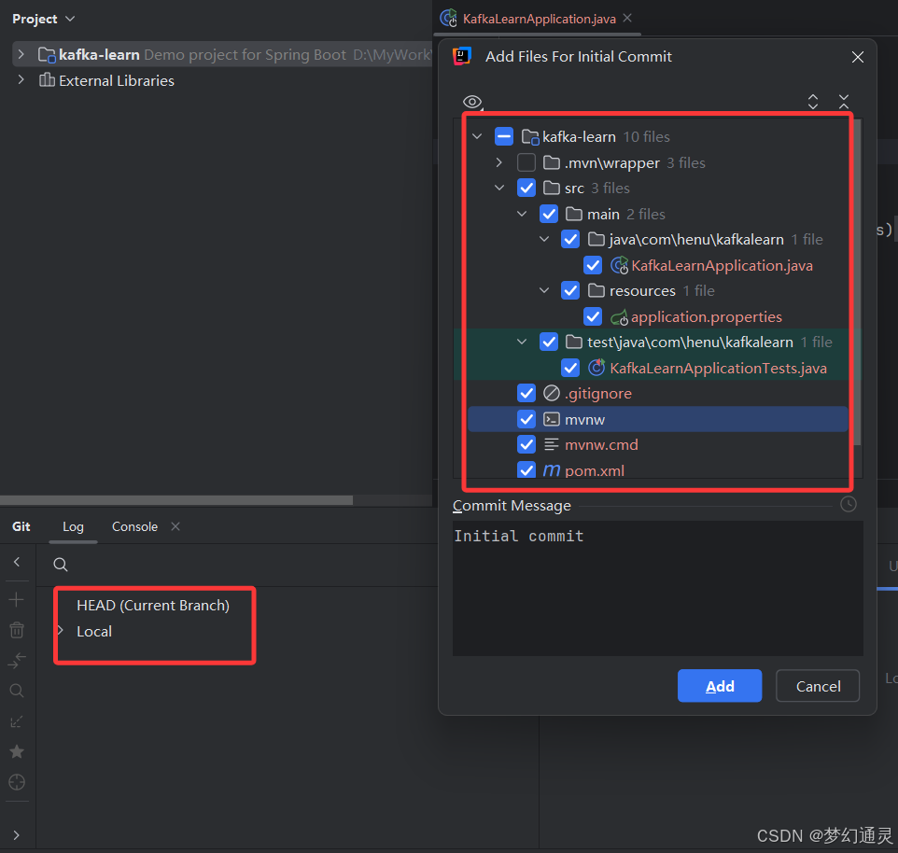Image resolution: width=898 pixels, height=853 pixels.
Task: Collapse the test\java\com\henu\kafkalearn node
Action: click(x=522, y=342)
